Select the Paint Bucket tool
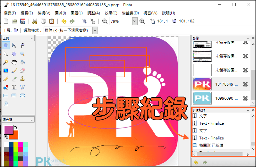The width and height of the screenshot is (256, 167). coord(22,62)
